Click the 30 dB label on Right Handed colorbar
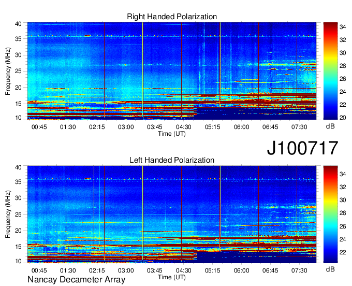The height and width of the screenshot is (286, 352). point(343,53)
